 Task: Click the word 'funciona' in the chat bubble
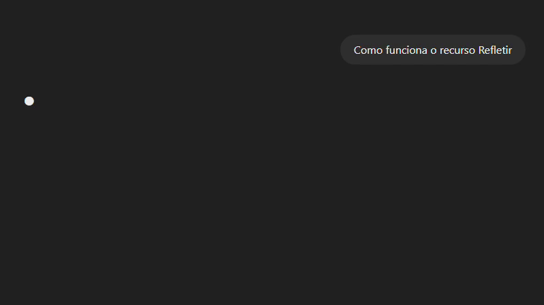point(406,50)
